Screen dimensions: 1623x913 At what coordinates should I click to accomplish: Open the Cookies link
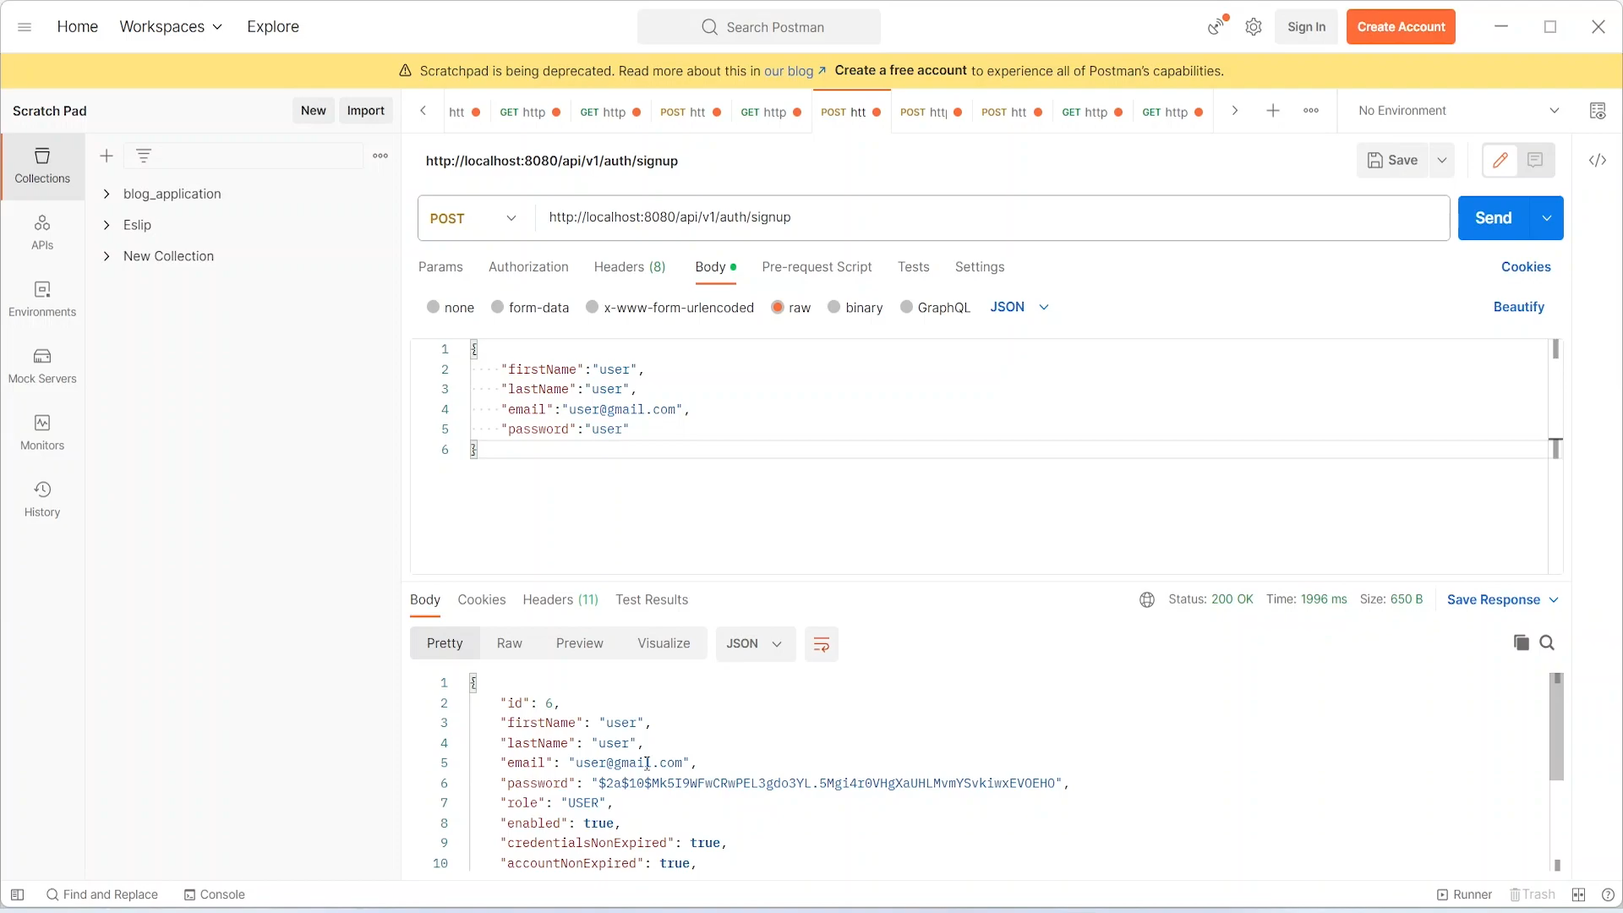pos(1526,266)
